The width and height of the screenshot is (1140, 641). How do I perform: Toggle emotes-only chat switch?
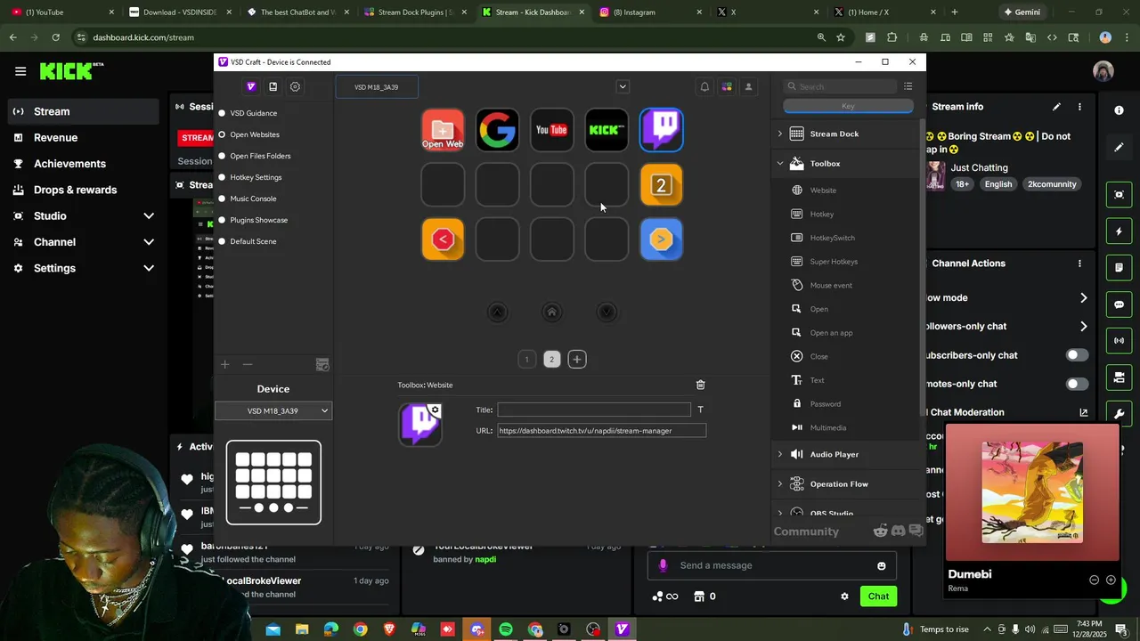tap(1077, 384)
